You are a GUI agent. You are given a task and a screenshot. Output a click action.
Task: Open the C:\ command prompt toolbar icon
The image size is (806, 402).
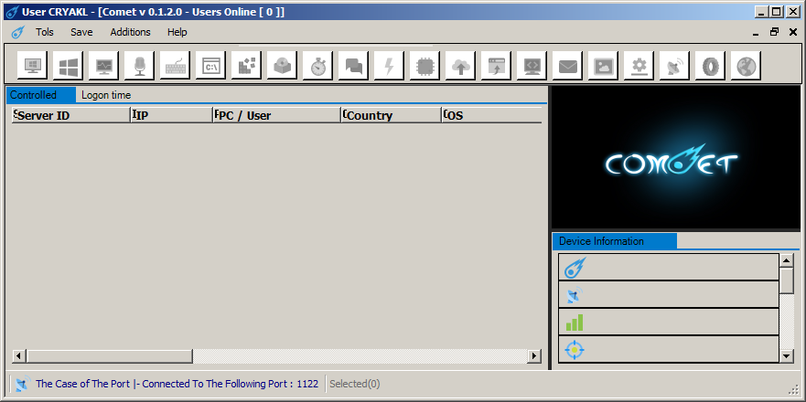[x=211, y=66]
